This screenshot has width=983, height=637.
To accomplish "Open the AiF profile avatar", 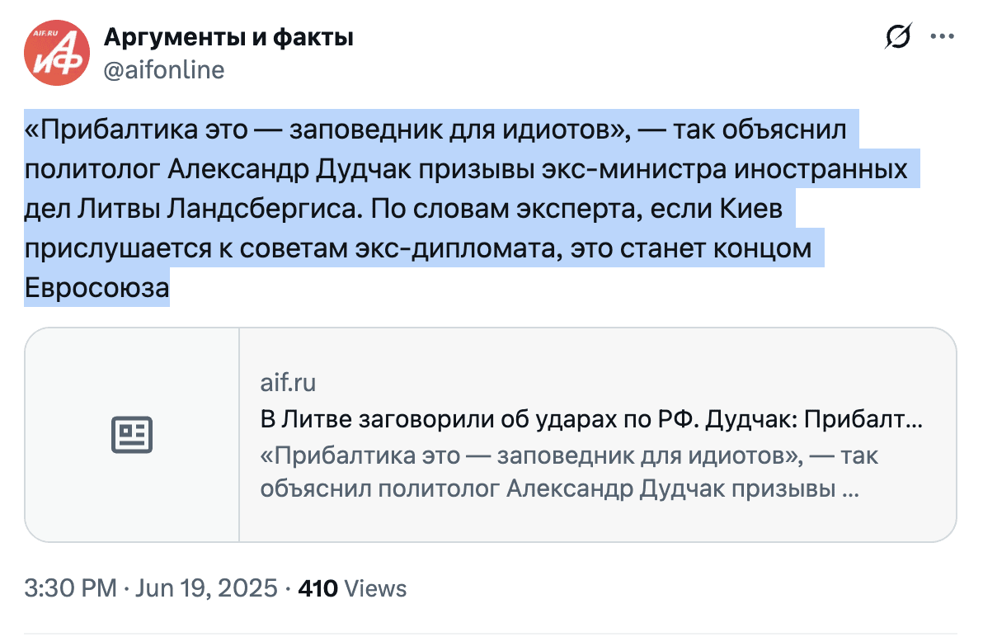I will pos(56,54).
